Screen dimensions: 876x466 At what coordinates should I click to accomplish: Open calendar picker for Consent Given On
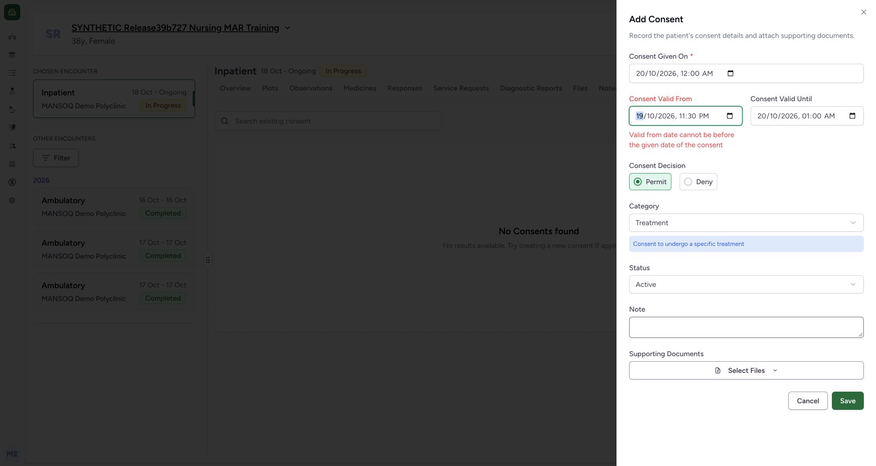[x=730, y=73]
